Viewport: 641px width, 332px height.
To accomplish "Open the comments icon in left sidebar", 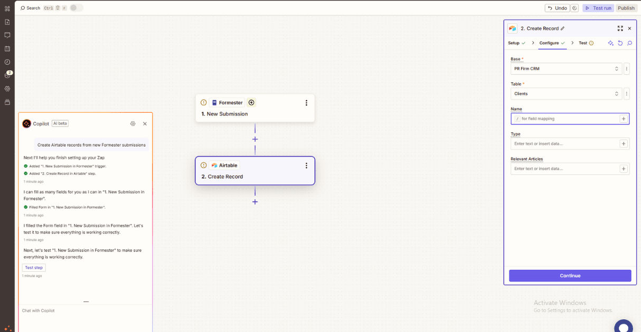I will tap(7, 35).
